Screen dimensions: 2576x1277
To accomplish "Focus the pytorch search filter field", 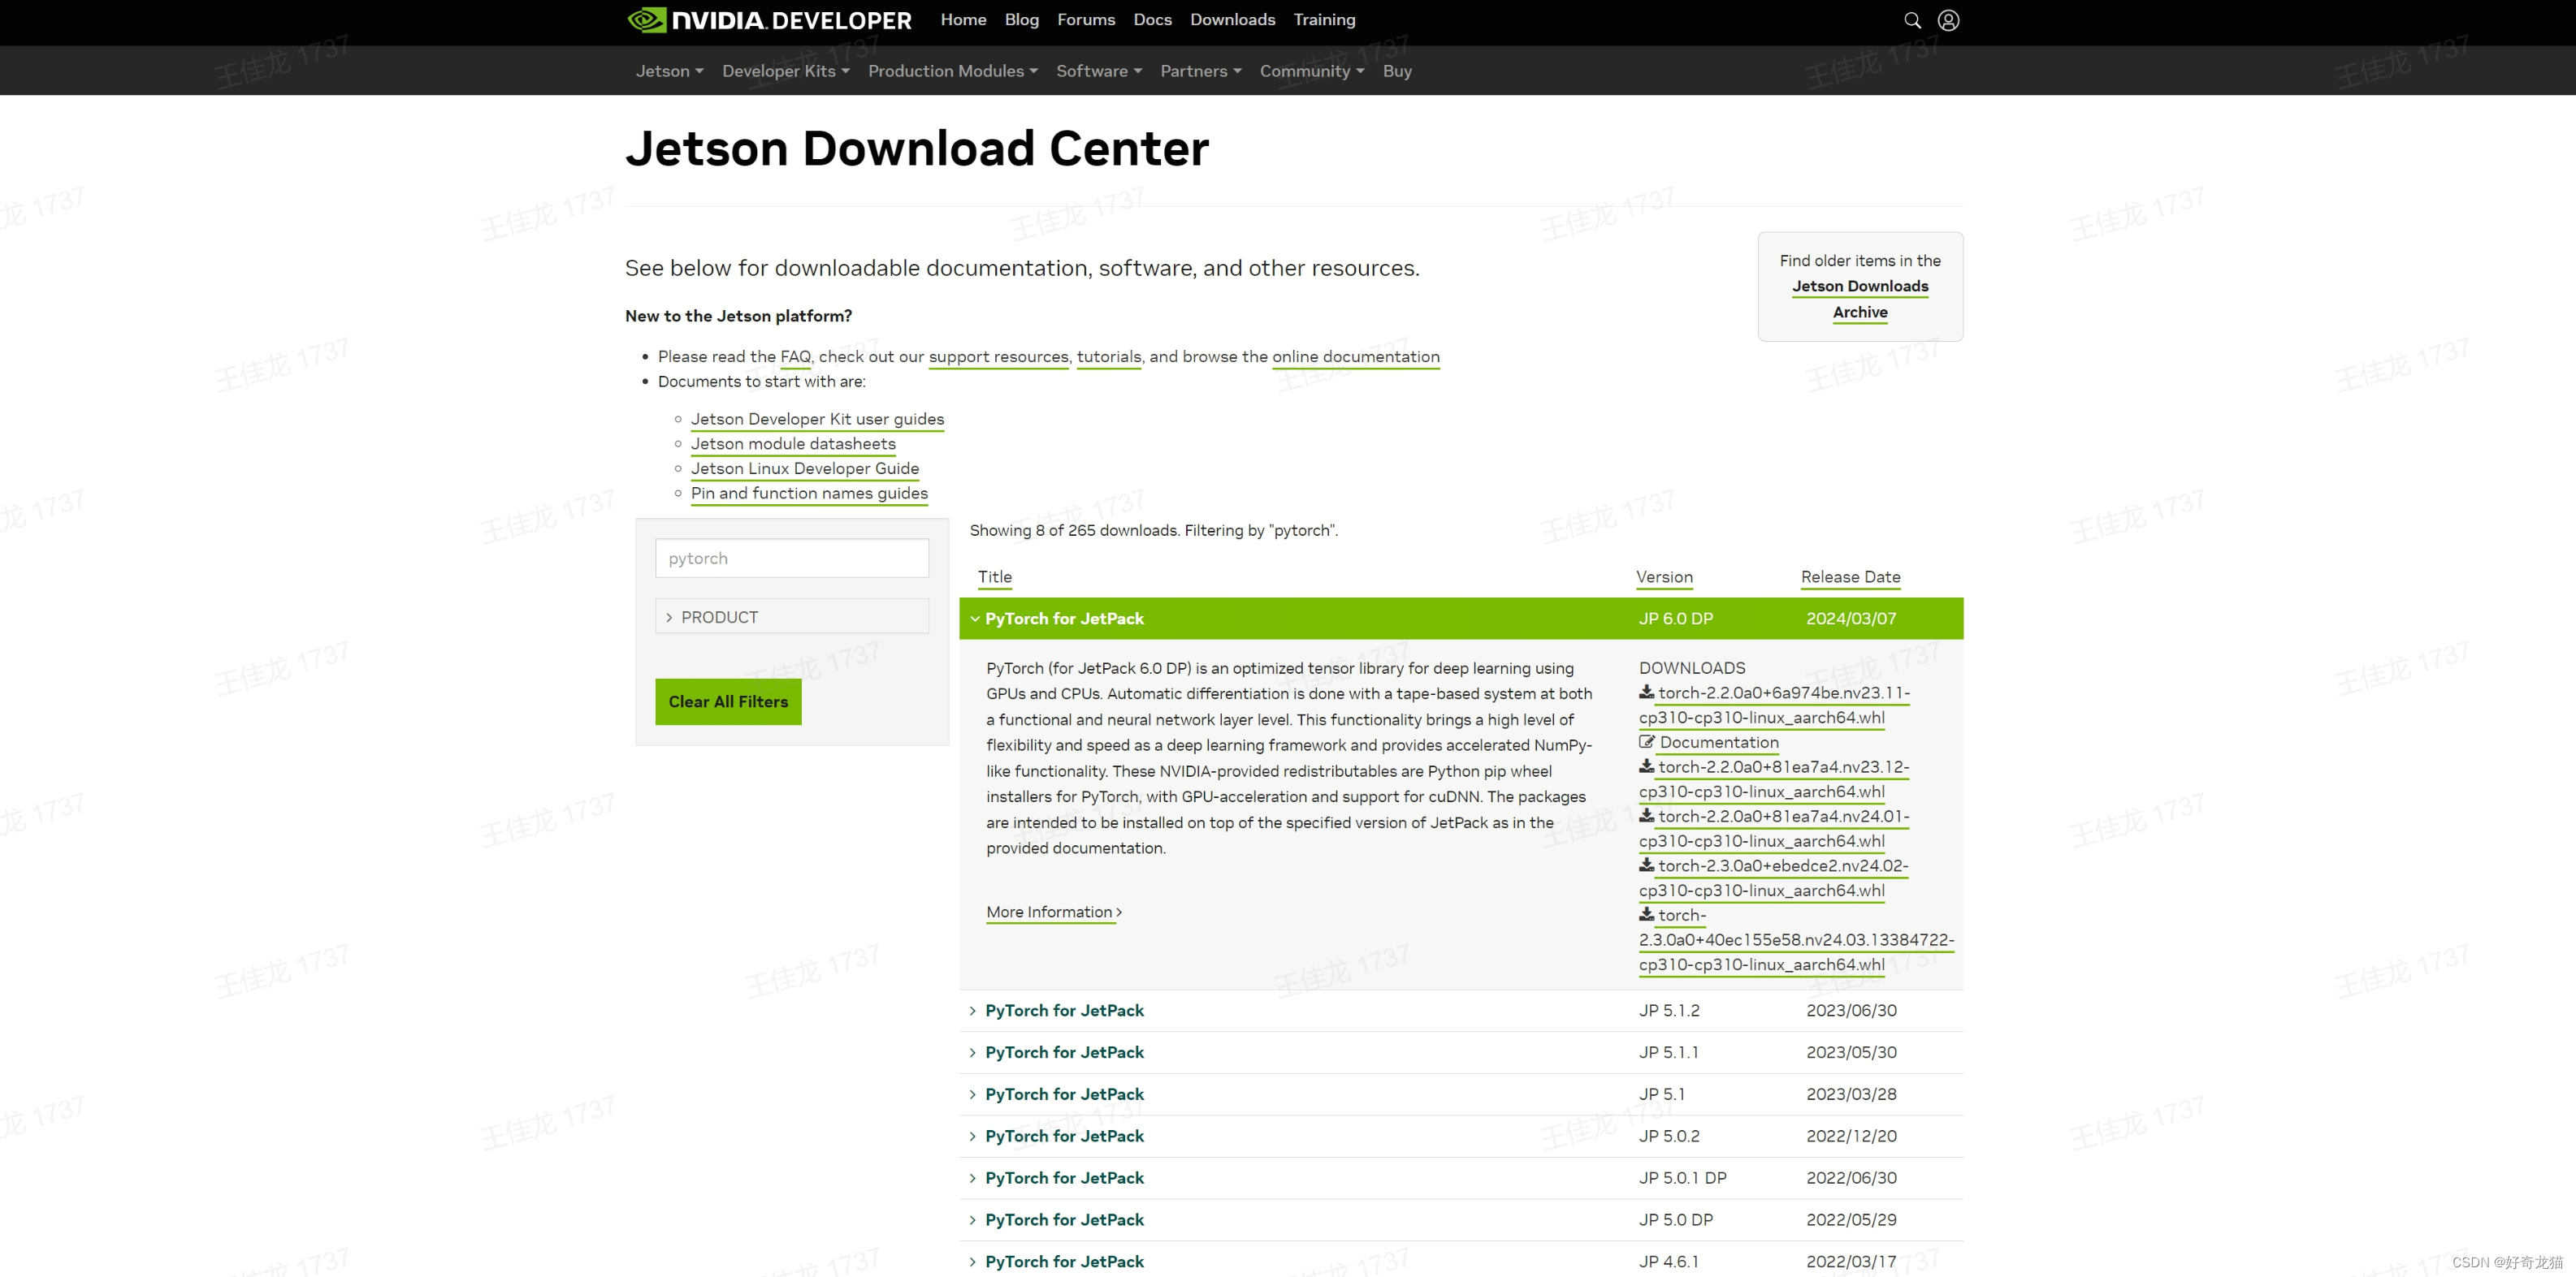I will pyautogui.click(x=792, y=558).
